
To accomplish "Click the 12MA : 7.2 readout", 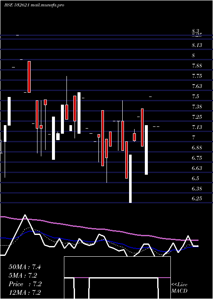I will (x=25, y=293).
